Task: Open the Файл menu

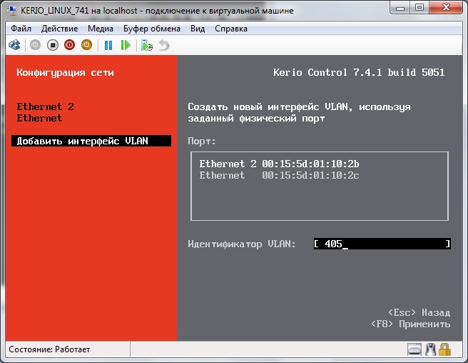Action: (x=21, y=29)
